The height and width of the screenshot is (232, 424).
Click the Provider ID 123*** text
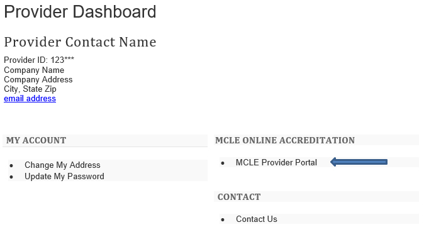click(x=39, y=60)
